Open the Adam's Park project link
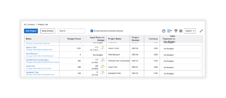The image size is (226, 98). [x=31, y=47]
